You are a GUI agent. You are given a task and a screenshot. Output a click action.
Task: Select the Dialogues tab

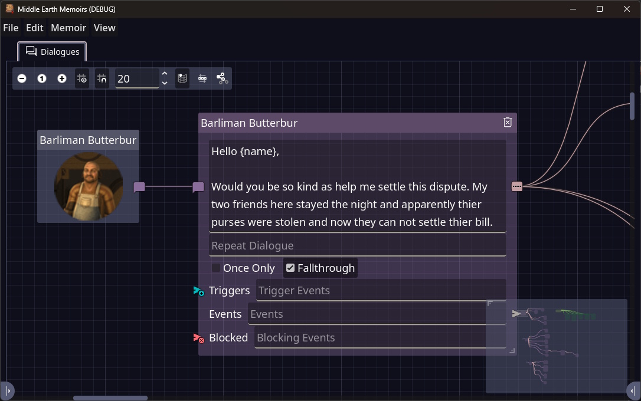pos(53,52)
